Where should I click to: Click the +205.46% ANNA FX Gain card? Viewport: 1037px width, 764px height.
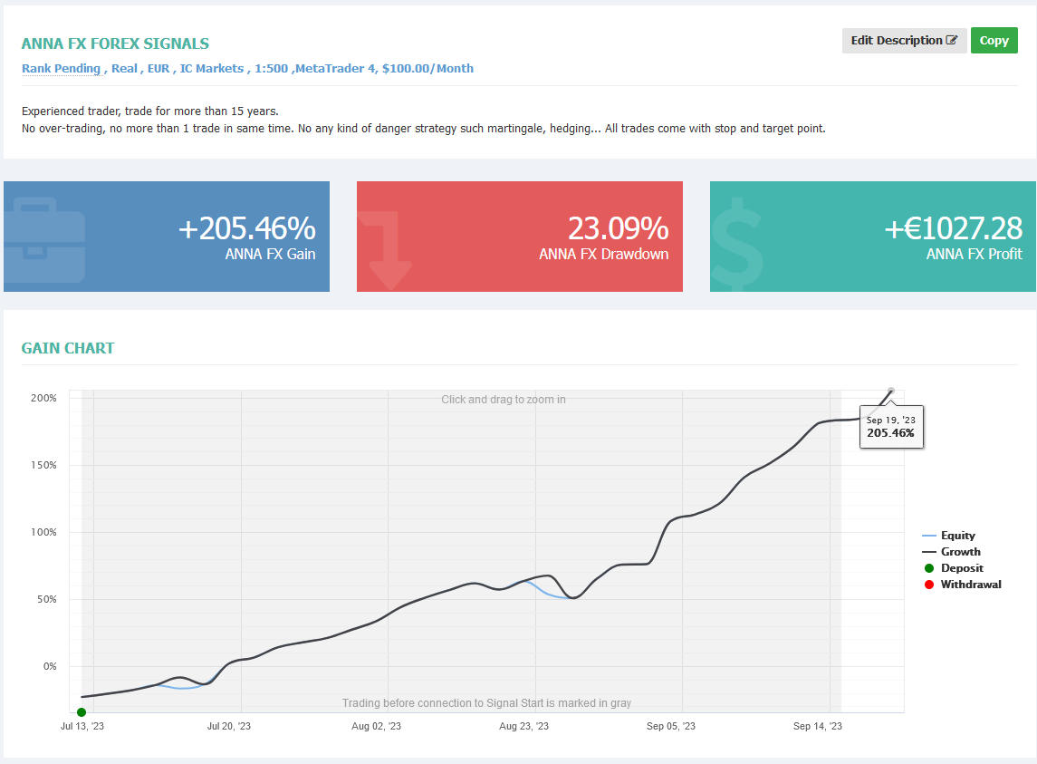point(167,237)
